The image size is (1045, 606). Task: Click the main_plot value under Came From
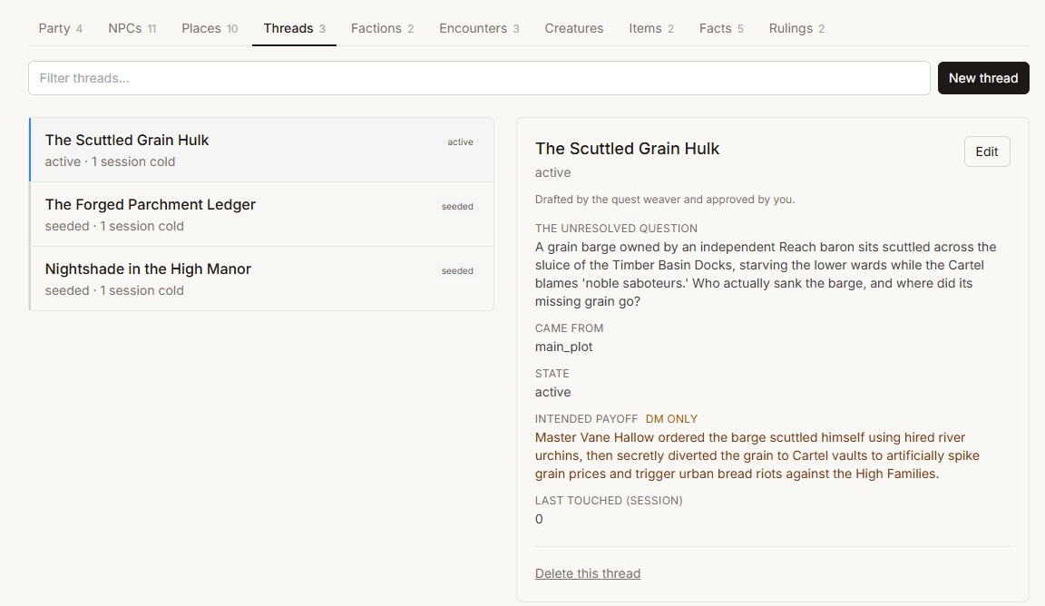tap(564, 347)
